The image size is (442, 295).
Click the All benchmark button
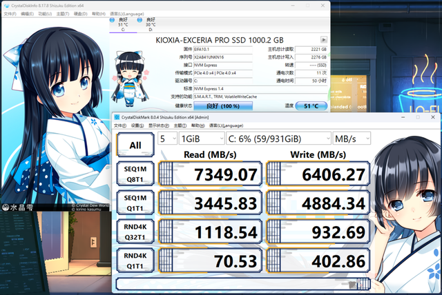135,145
